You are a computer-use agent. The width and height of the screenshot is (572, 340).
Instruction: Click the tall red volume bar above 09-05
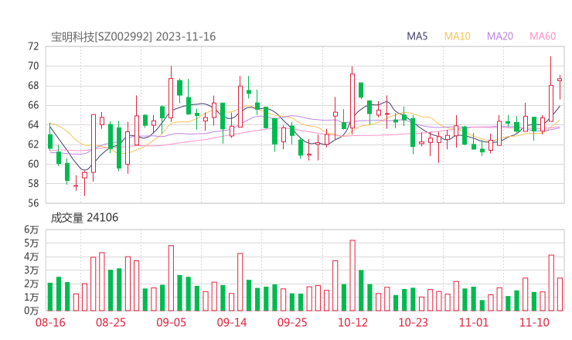(171, 278)
